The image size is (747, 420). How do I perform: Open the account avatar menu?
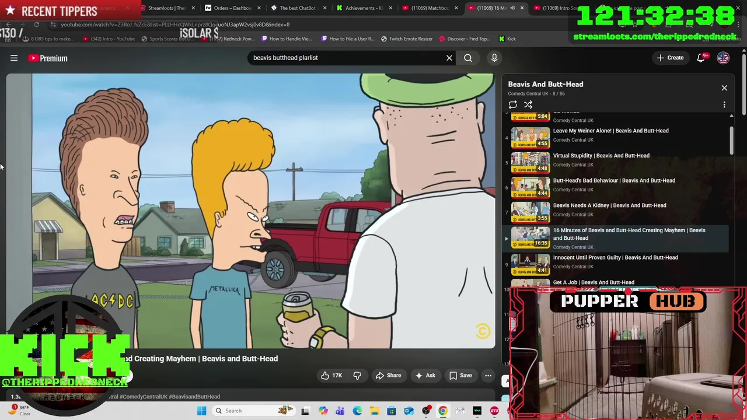point(723,58)
